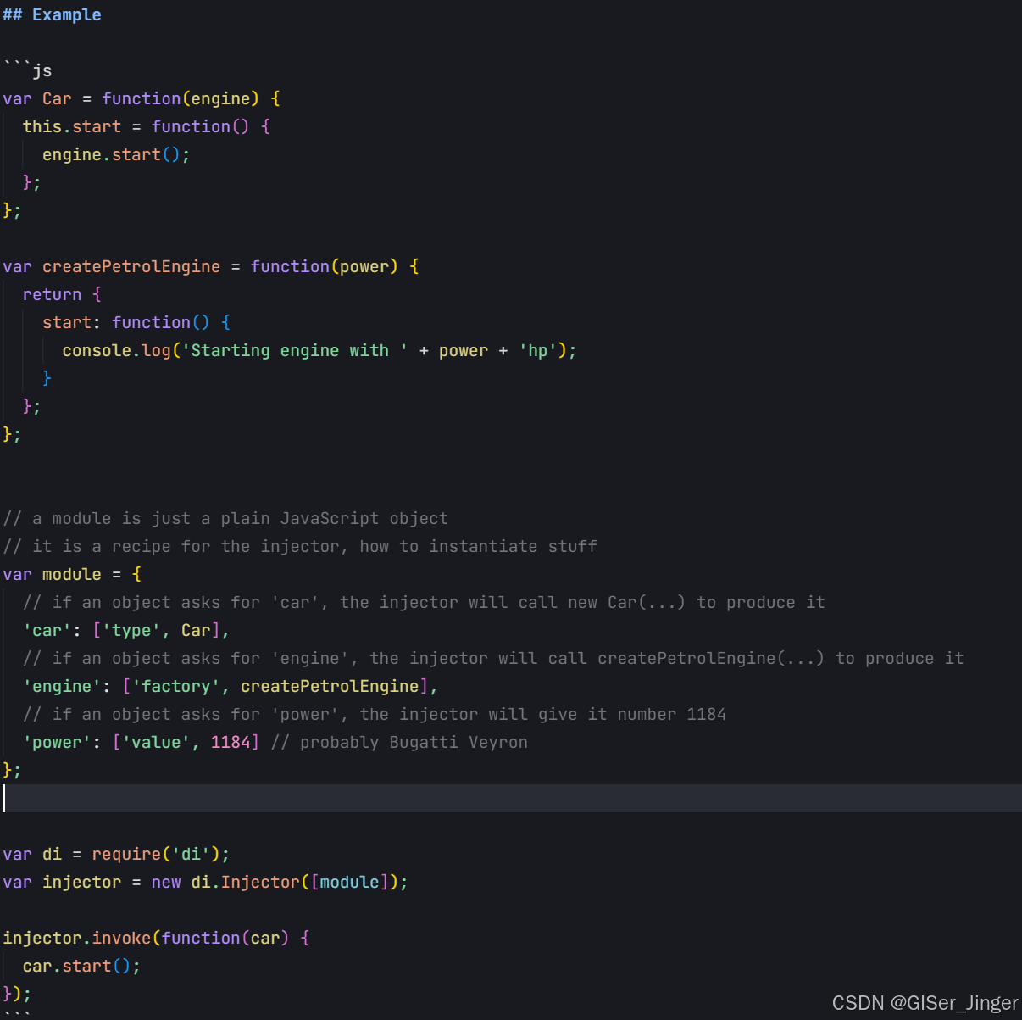The image size is (1022, 1020).
Task: Click number 1184 inside the 'power' array
Action: click(231, 742)
